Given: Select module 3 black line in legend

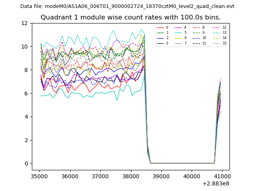Looking at the screenshot, I should (x=163, y=43).
